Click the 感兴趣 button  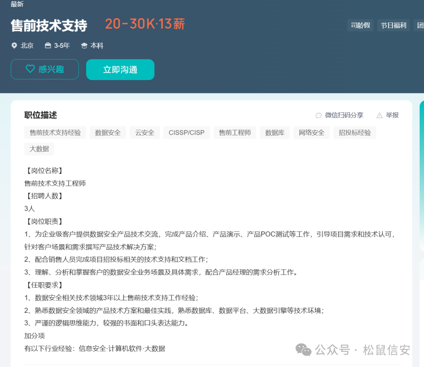coord(44,69)
